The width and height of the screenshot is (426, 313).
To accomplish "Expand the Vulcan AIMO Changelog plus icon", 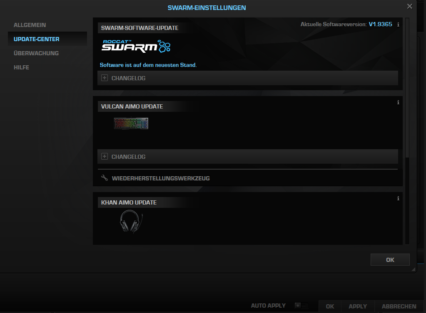I will [x=105, y=156].
